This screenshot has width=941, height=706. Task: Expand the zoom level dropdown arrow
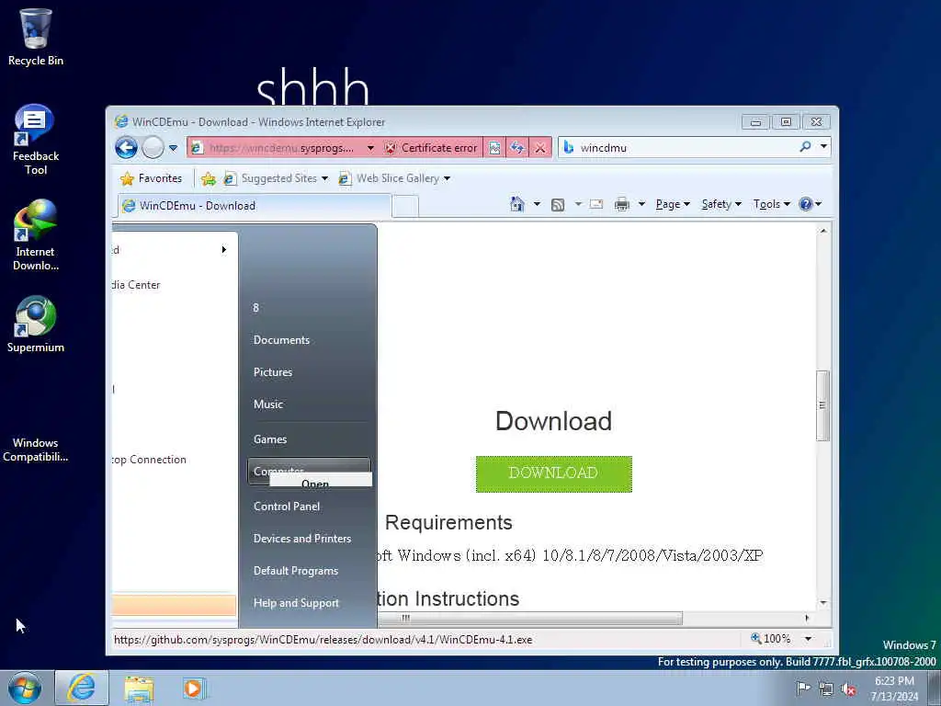pyautogui.click(x=808, y=639)
